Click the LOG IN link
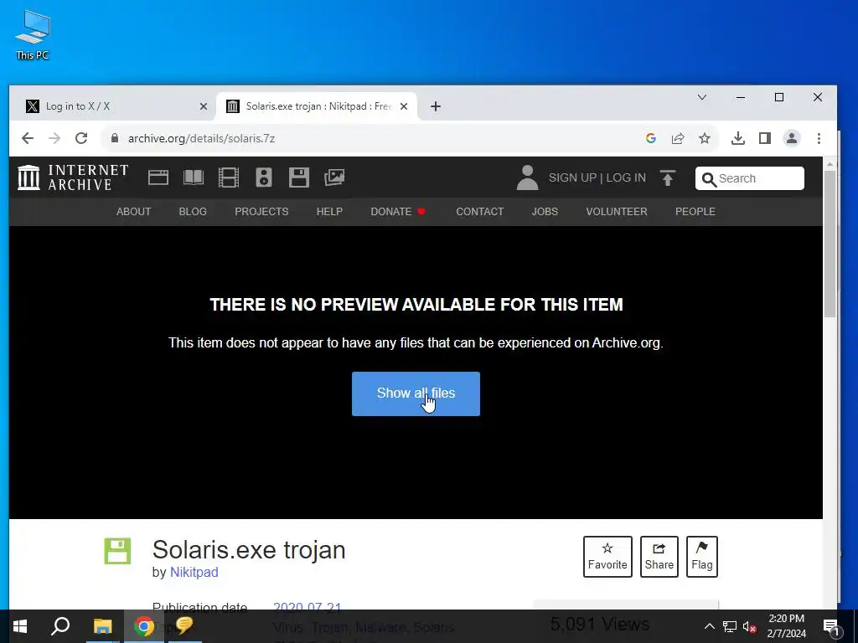 pyautogui.click(x=626, y=177)
